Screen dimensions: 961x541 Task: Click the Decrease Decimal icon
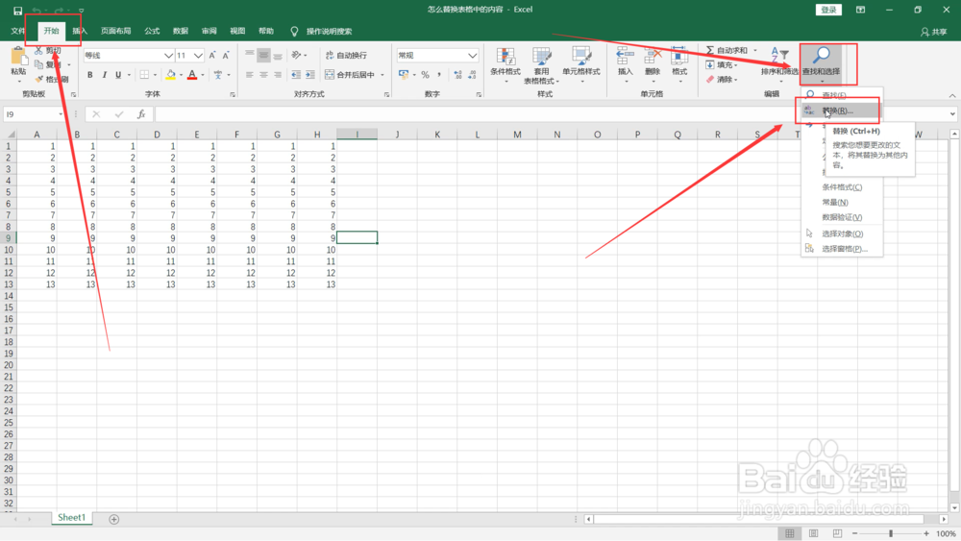coord(472,75)
